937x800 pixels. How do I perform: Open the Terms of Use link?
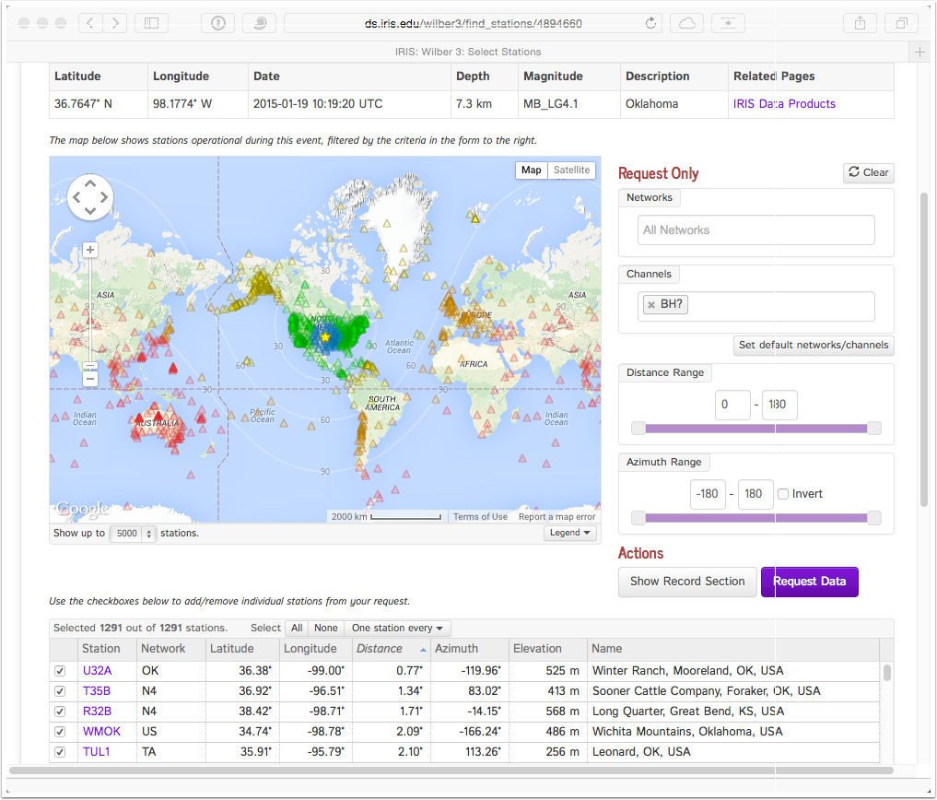480,517
